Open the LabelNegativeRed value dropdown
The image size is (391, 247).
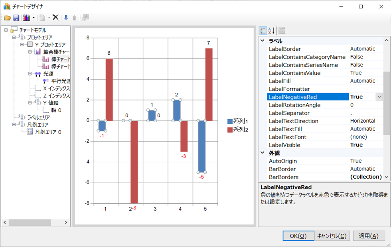[x=379, y=97]
